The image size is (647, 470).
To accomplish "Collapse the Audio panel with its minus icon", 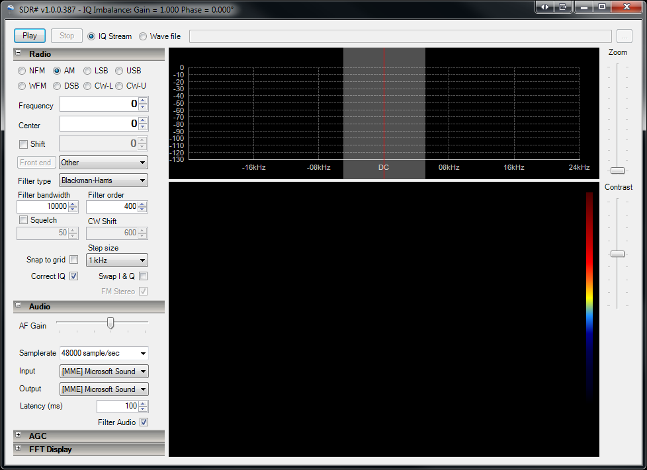I will (x=18, y=305).
